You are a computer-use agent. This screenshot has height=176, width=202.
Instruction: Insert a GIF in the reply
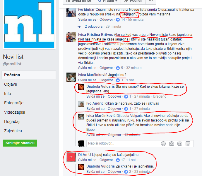tap(180, 144)
